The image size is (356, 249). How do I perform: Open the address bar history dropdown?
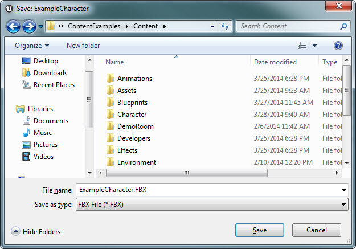(x=212, y=27)
